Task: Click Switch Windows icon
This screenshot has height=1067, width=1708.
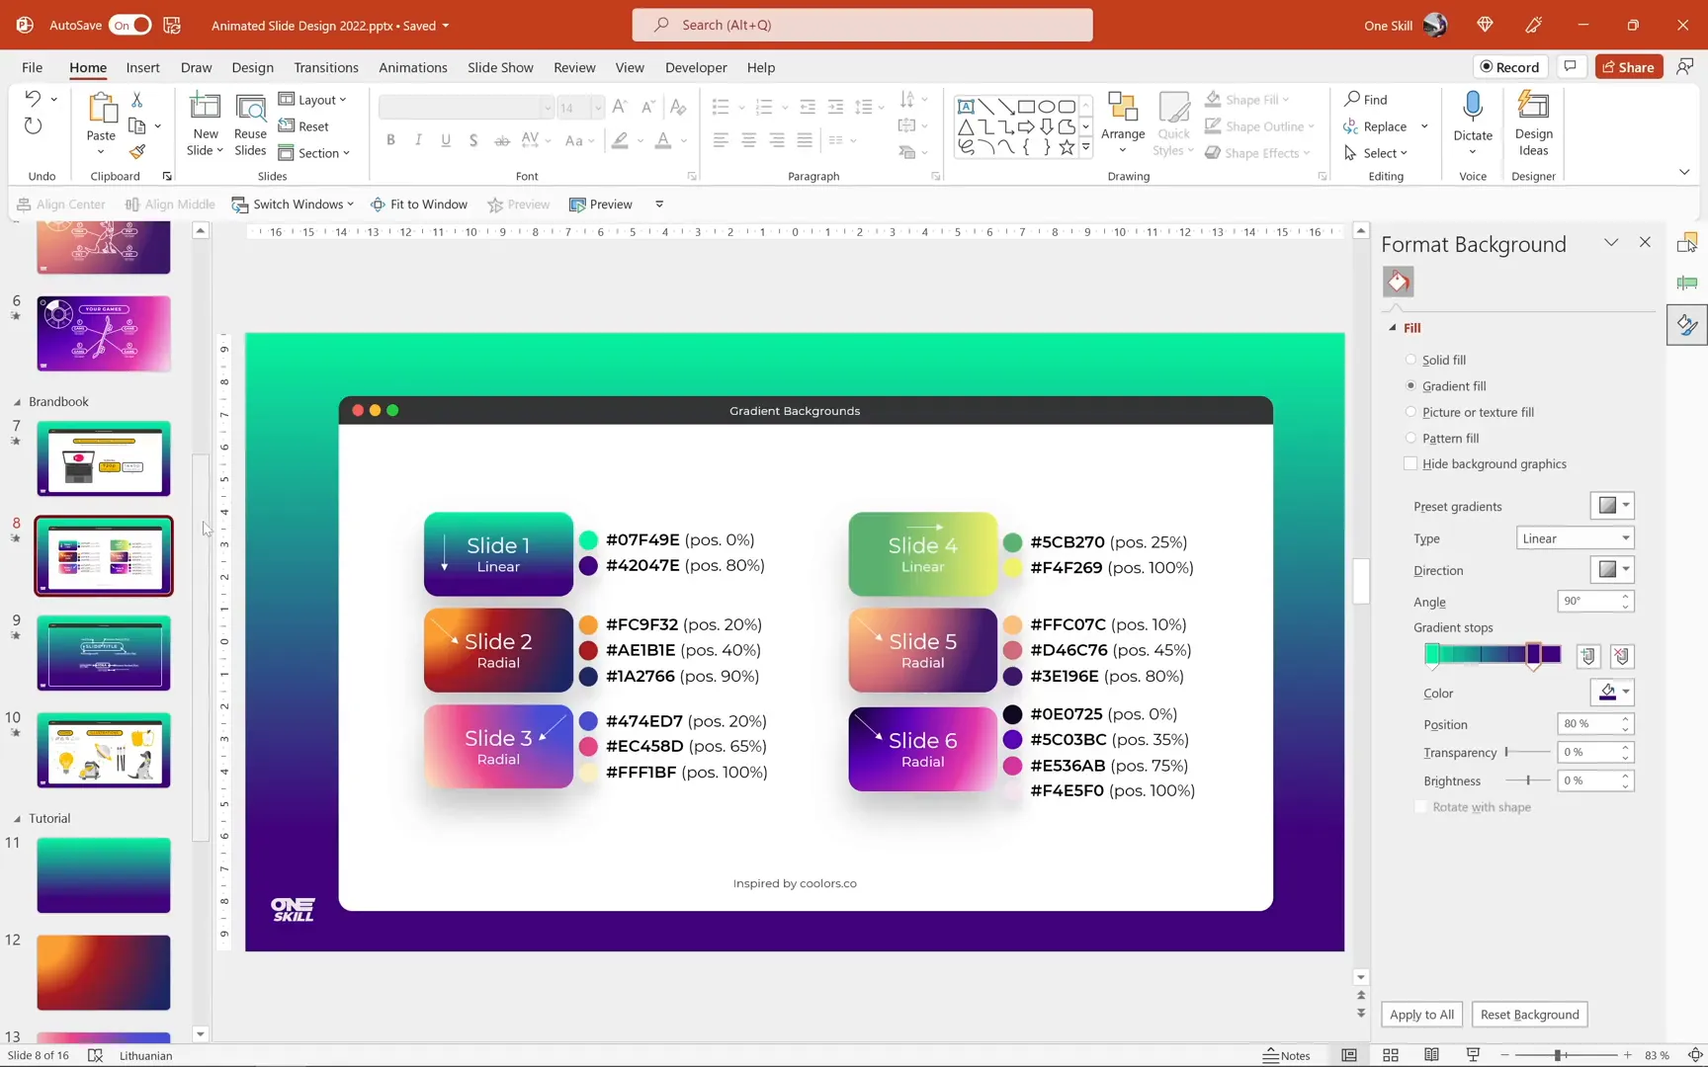Action: (x=239, y=205)
